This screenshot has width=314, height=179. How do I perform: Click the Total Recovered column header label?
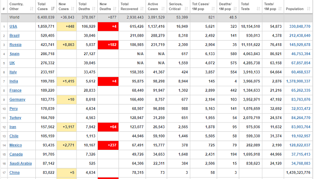click(x=129, y=6)
